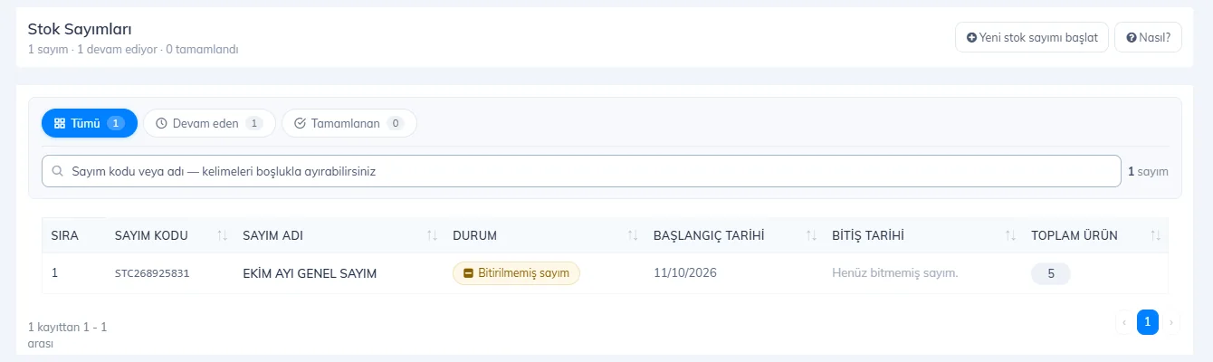Select the Tümü tab
This screenshot has width=1213, height=362.
(90, 123)
